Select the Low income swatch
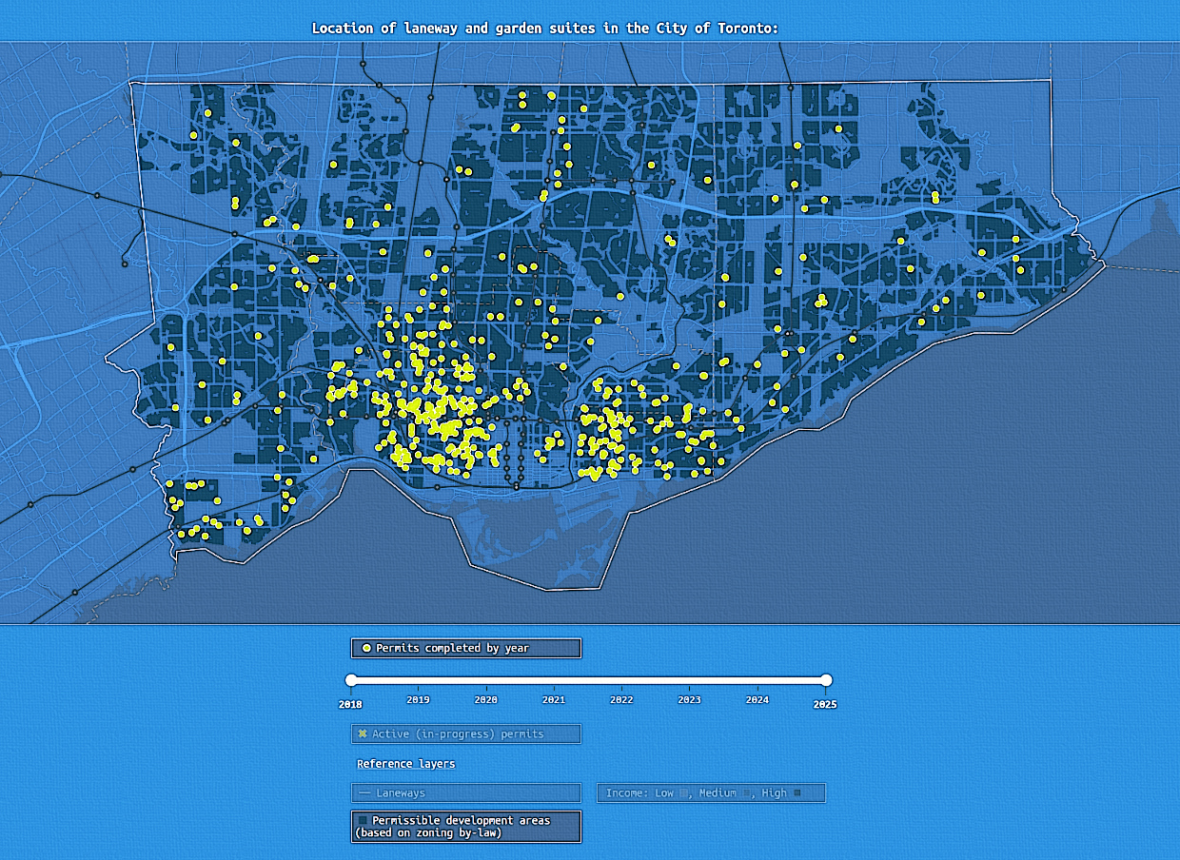 (x=682, y=793)
